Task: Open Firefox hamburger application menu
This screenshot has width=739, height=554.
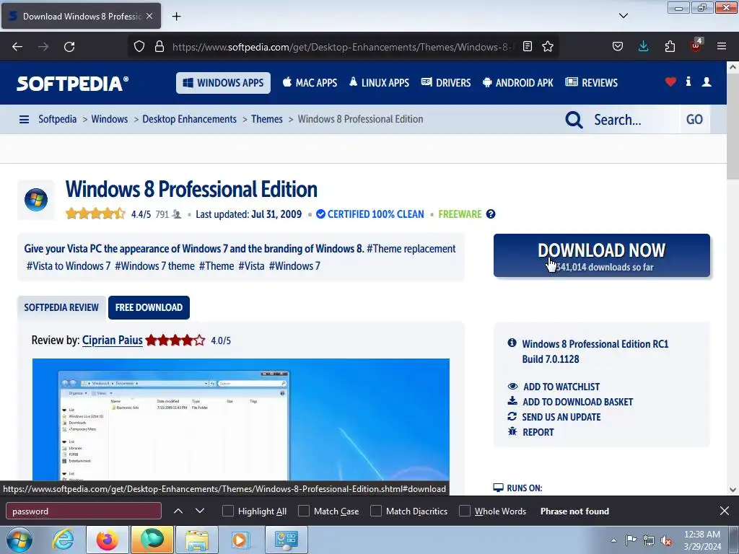Action: (x=722, y=47)
